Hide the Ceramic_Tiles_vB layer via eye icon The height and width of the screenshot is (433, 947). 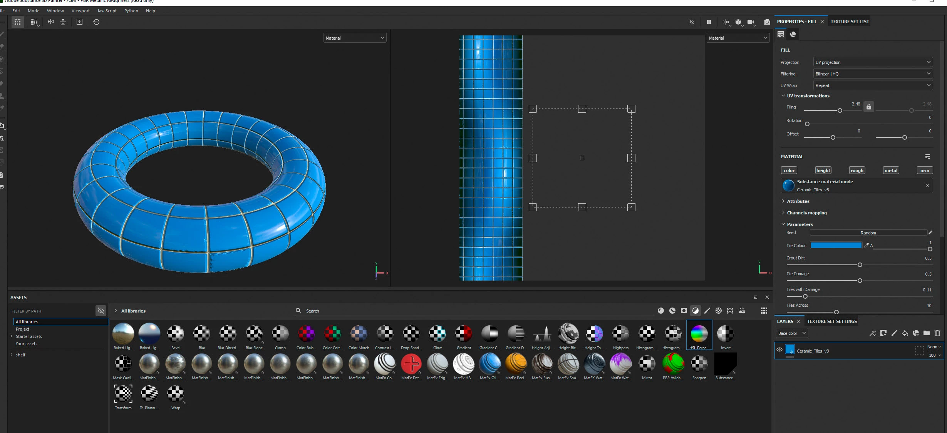pos(779,350)
